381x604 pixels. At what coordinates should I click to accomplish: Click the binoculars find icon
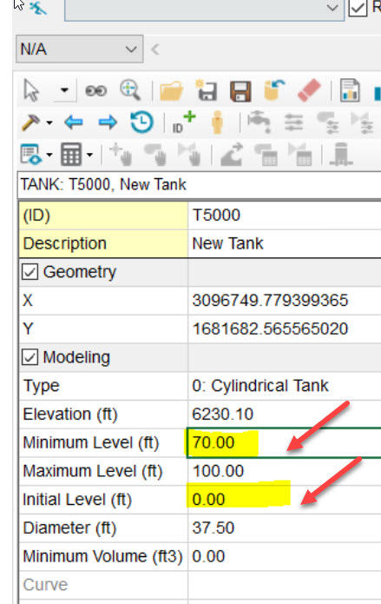[x=95, y=91]
